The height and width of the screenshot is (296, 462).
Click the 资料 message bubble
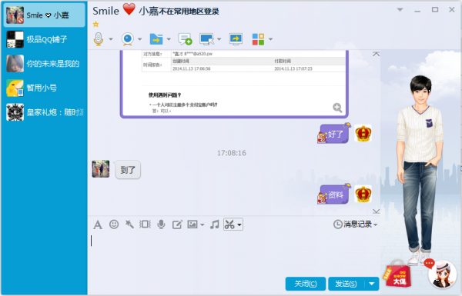coord(334,195)
